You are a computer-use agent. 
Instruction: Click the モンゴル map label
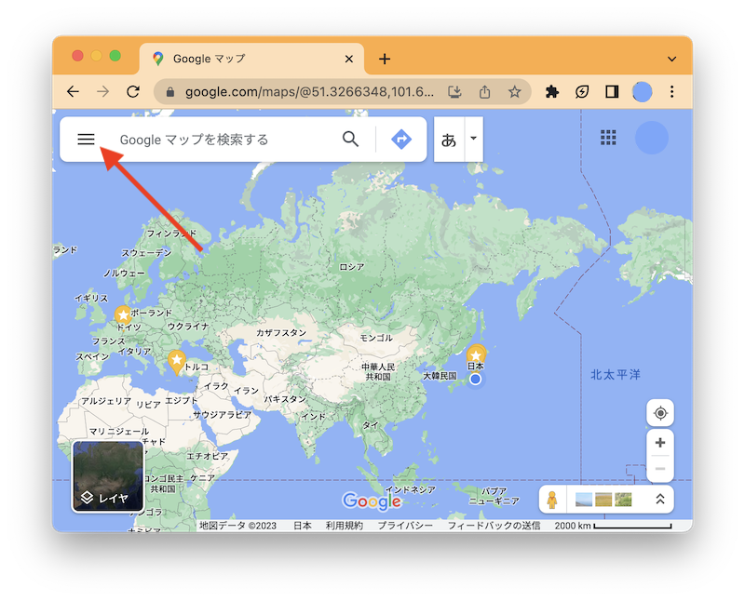(x=376, y=338)
